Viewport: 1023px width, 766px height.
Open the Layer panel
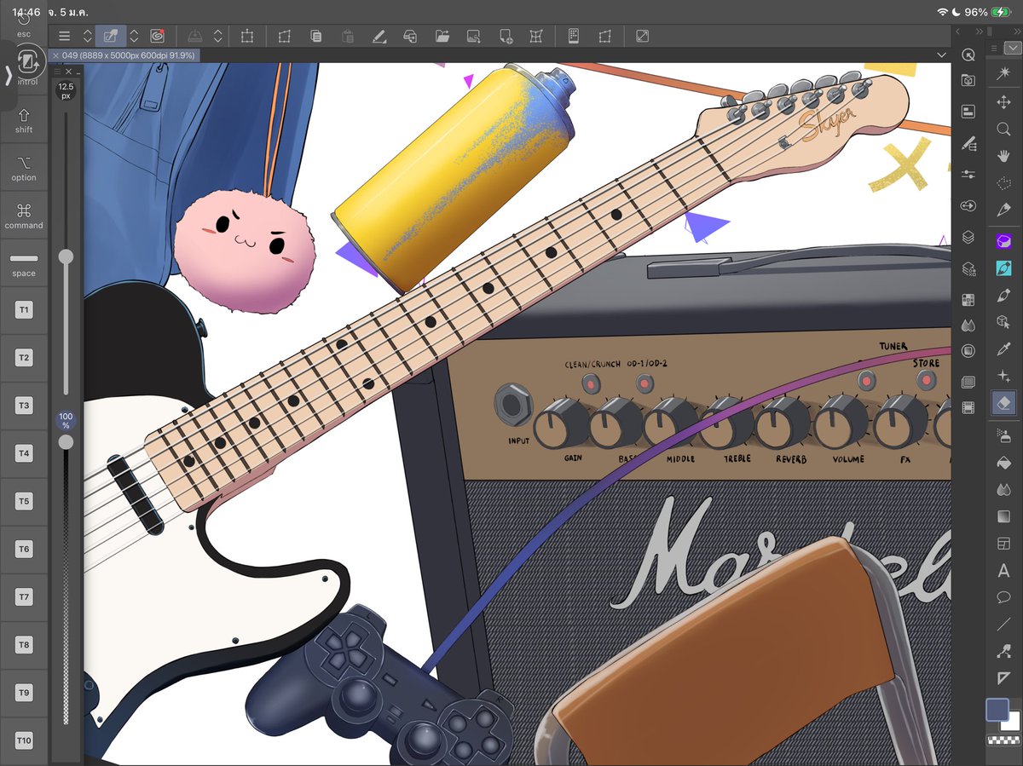(x=968, y=238)
